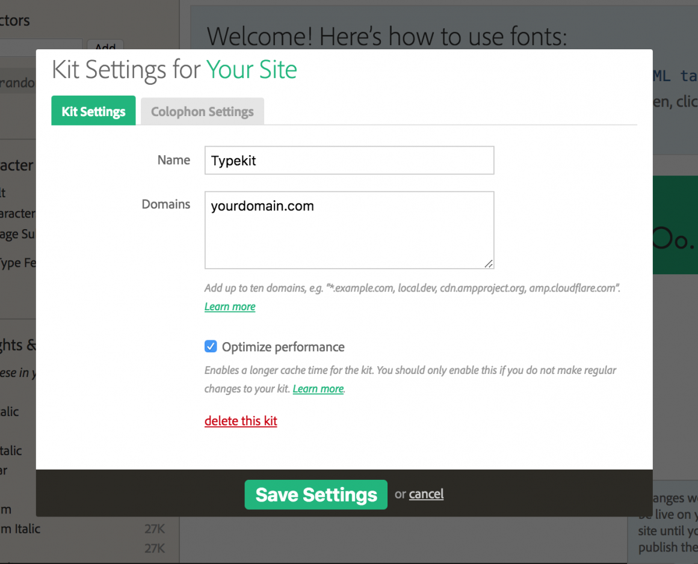Select the Italic font entry in background list
698x564 pixels.
pyautogui.click(x=10, y=412)
